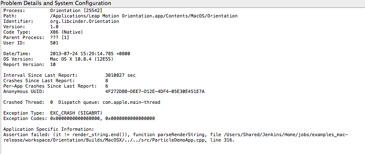Viewport: 365px width, 154px height.
Task: Click the Exception Type 'EXC_CRASH (SIGABRT)' text
Action: (76, 113)
